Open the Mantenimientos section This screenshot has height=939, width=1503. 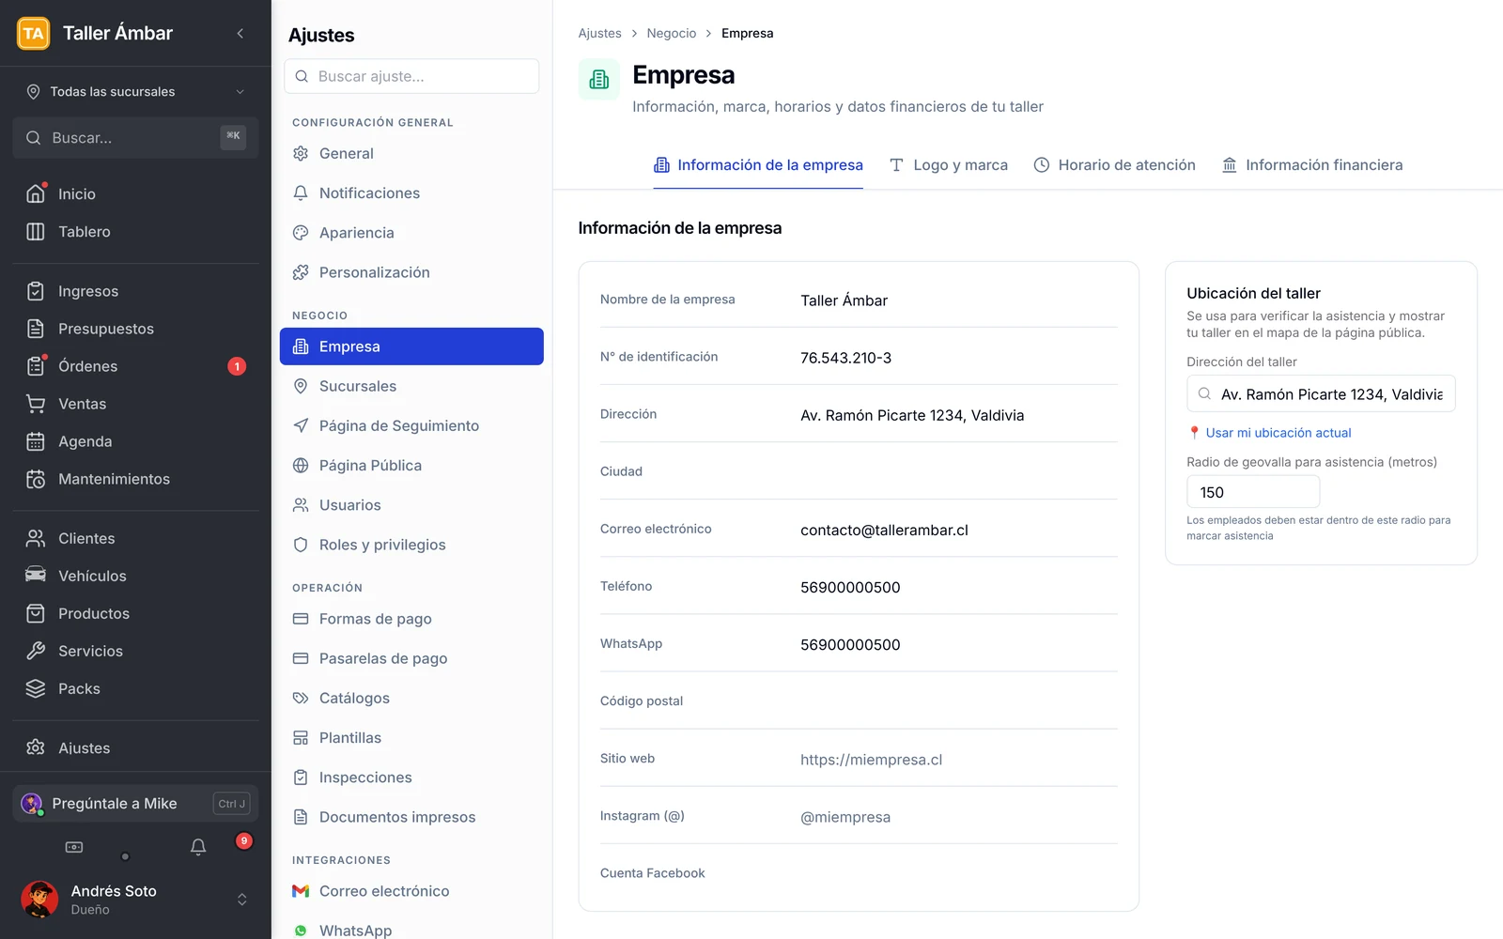(x=135, y=479)
